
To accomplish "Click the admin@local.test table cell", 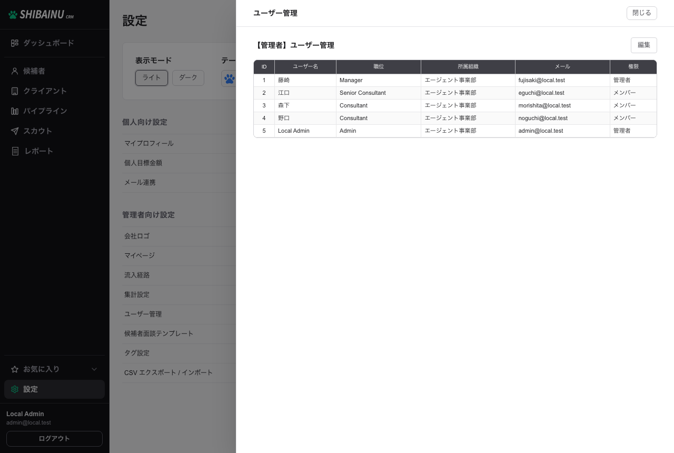I will tap(562, 131).
